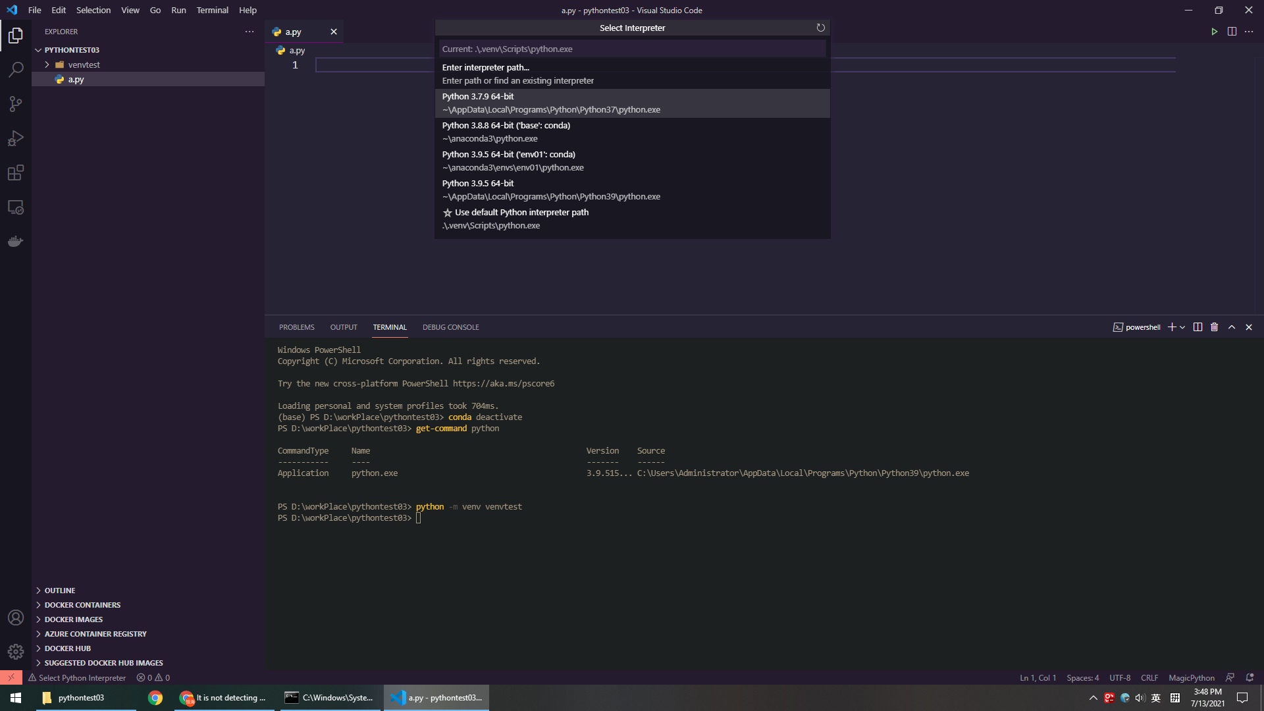Image resolution: width=1264 pixels, height=711 pixels.
Task: Open the Remote Explorer view
Action: click(x=16, y=207)
